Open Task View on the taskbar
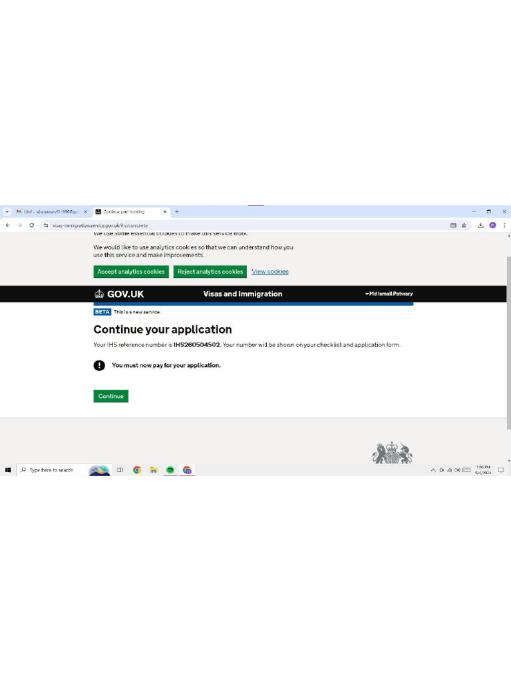511x681 pixels. tap(120, 470)
